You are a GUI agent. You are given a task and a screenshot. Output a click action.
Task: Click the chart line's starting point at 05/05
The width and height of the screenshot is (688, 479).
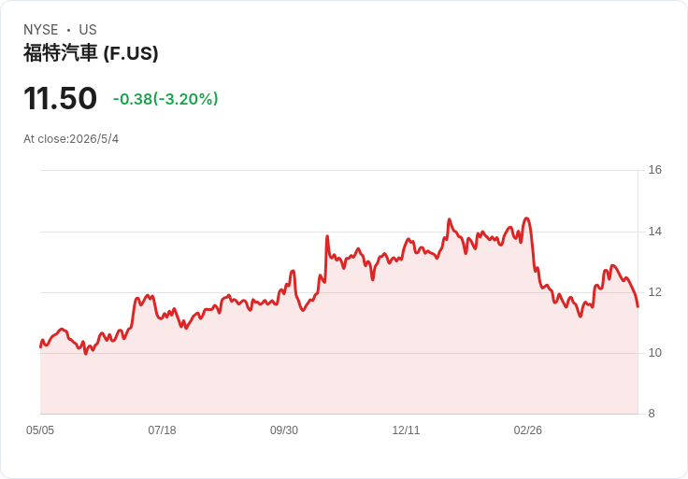pos(40,347)
